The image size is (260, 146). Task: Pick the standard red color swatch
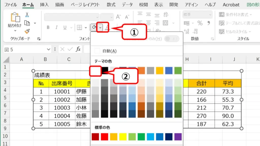tap(104, 137)
